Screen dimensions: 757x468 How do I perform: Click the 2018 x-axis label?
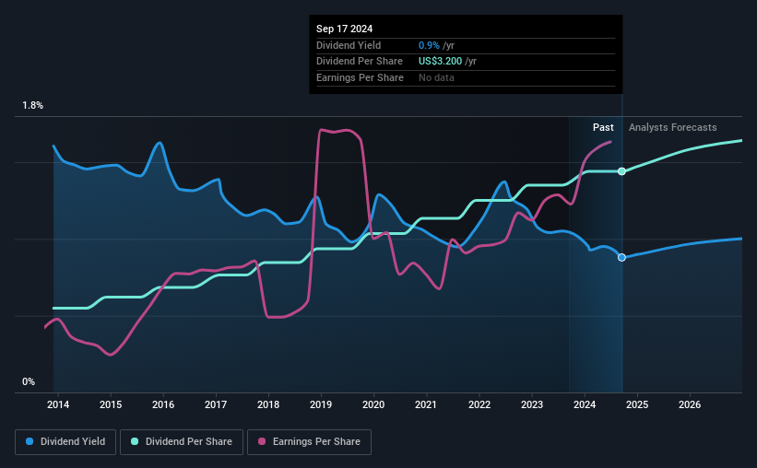coord(268,404)
